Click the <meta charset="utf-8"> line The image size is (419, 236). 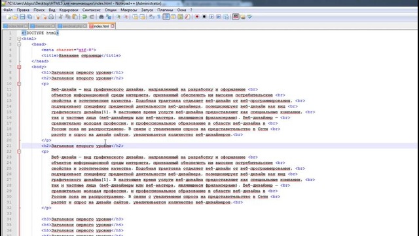coord(69,50)
